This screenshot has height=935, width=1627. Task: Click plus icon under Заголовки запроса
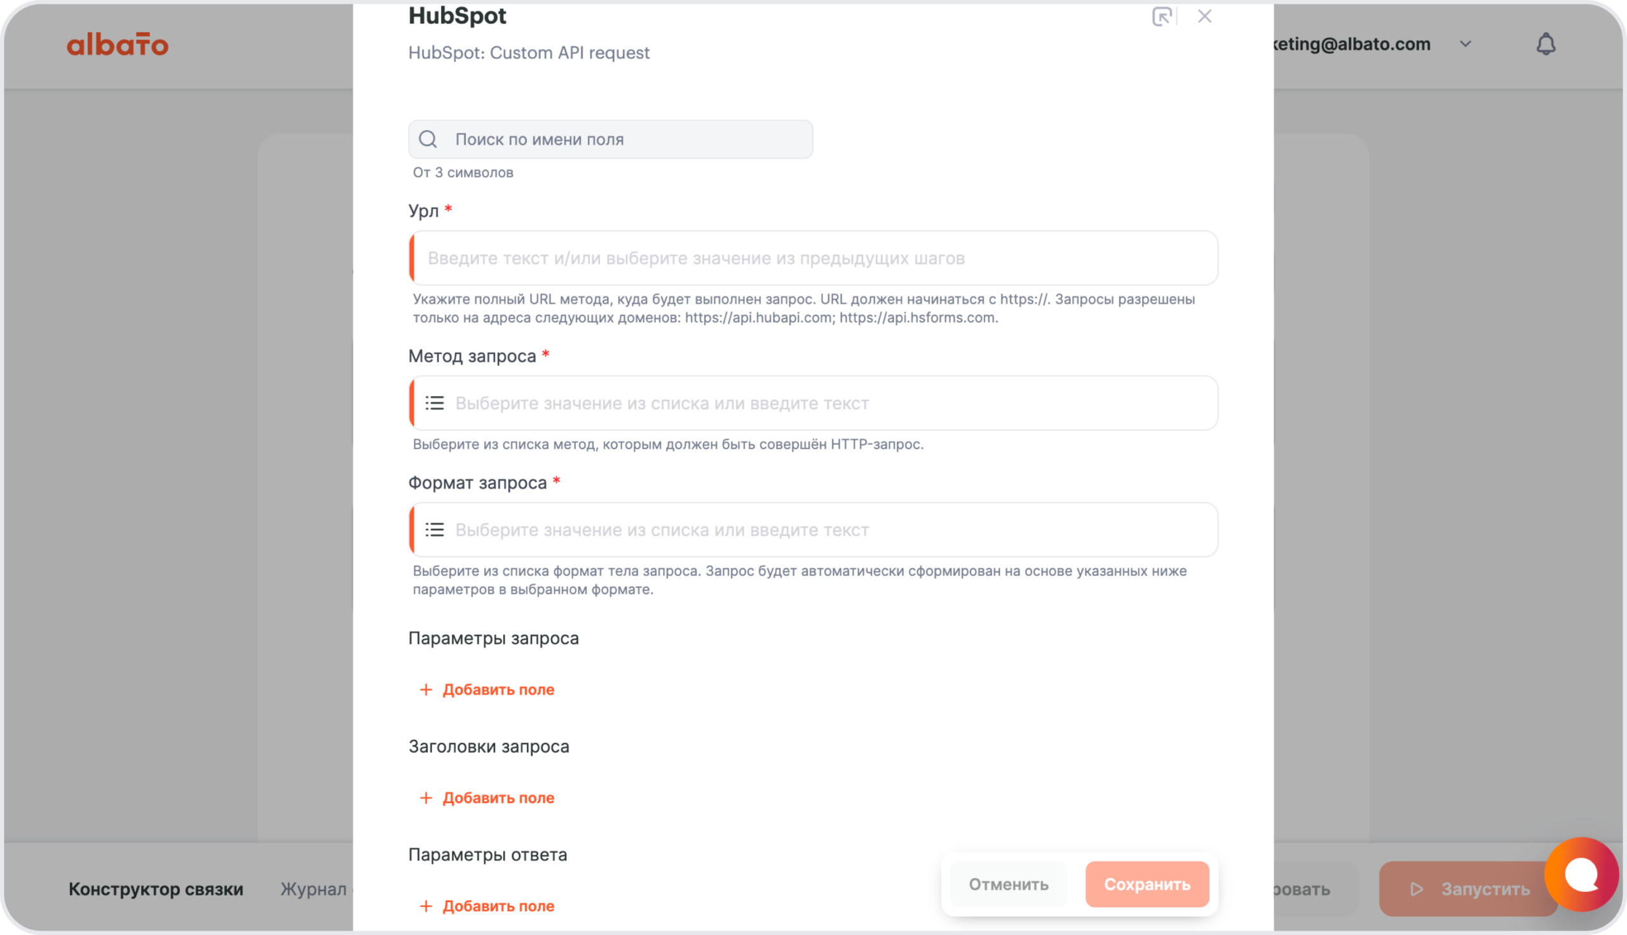click(x=426, y=798)
